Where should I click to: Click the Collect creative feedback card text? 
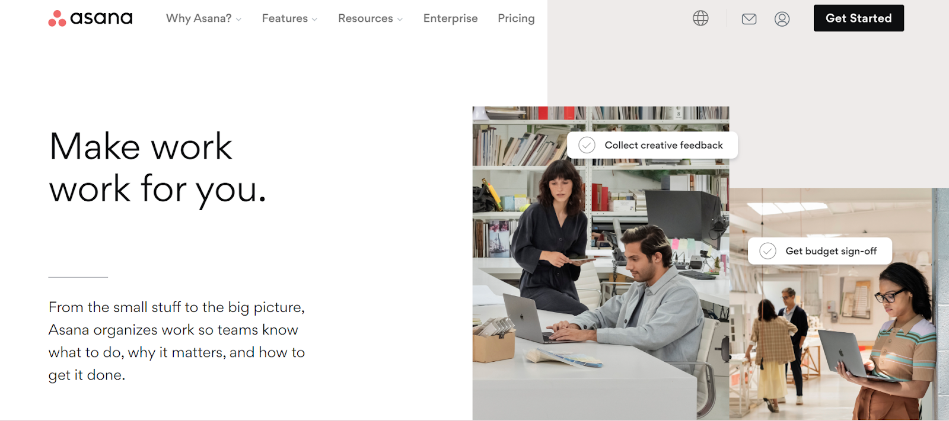tap(664, 145)
